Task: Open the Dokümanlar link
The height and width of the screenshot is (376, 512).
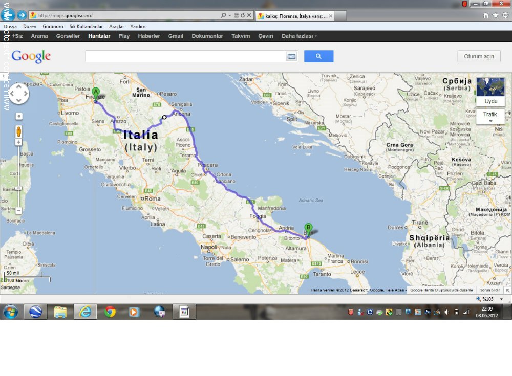Action: tap(207, 36)
